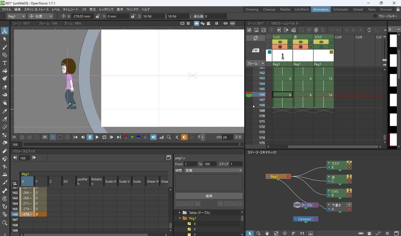Click the snapshot camera icon in playback bar
The width and height of the screenshot is (401, 236).
point(30,137)
